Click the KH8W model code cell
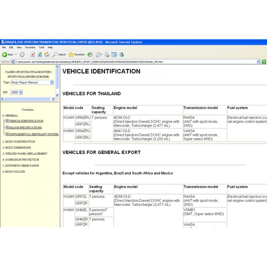267x267 pixels. point(69,135)
